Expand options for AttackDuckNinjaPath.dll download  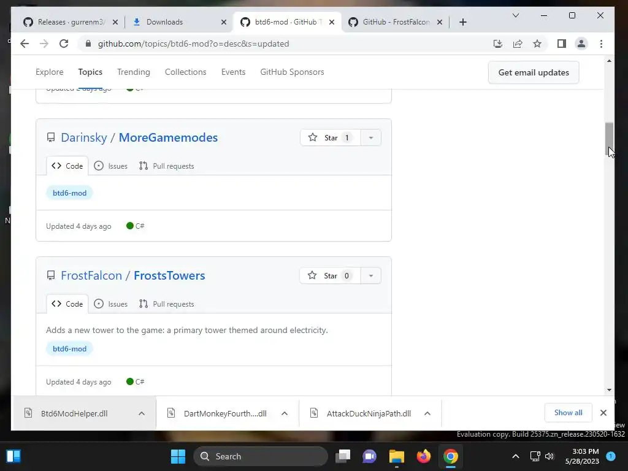tap(427, 413)
